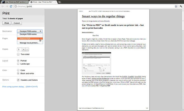The height and width of the screenshot is (111, 184).
Task: Click the PrimoPDF link in preview
Action: [x=138, y=77]
